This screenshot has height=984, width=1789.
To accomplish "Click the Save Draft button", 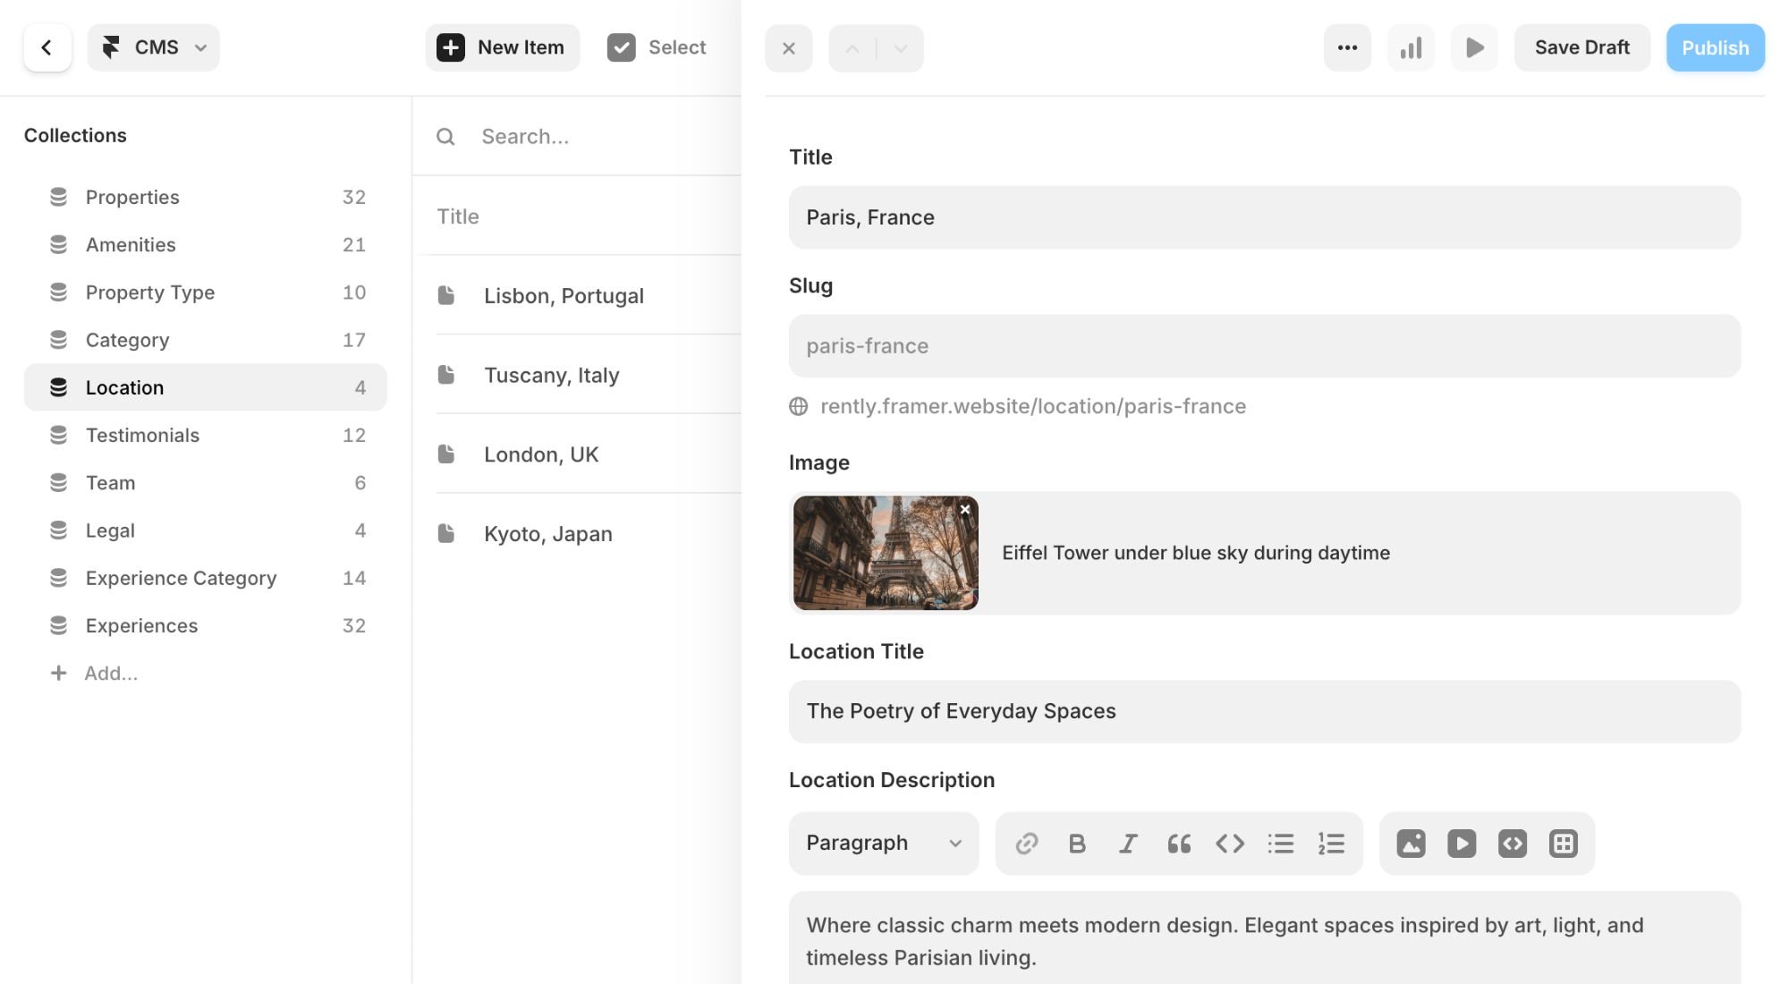I will click(1581, 47).
